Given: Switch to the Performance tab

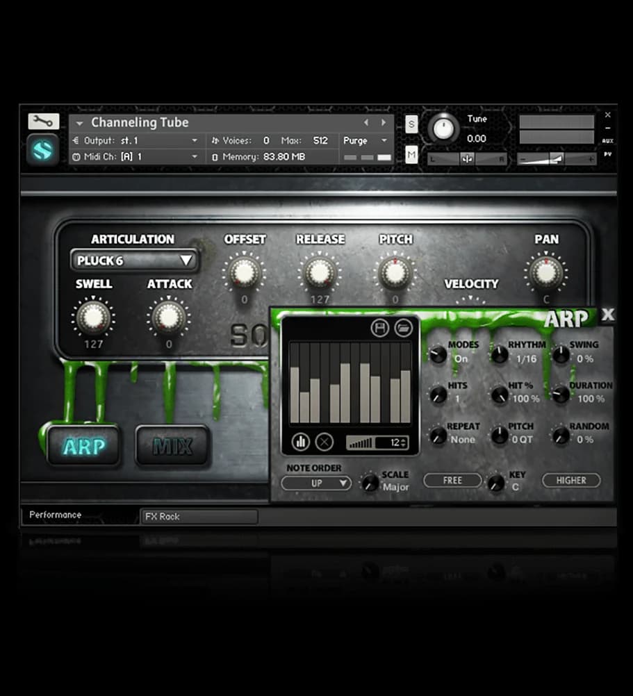Looking at the screenshot, I should pos(56,515).
